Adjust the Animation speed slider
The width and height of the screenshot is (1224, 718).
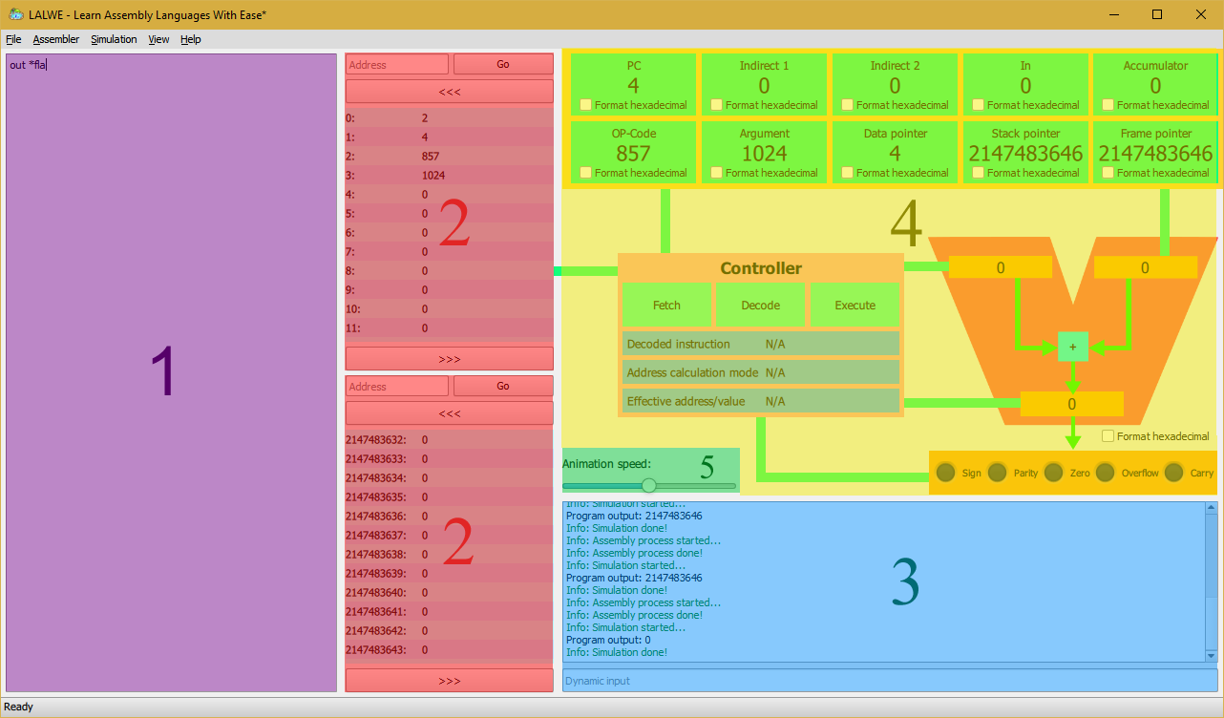650,485
